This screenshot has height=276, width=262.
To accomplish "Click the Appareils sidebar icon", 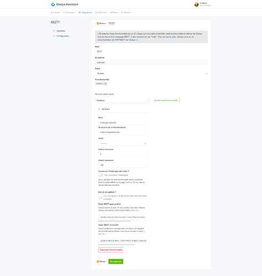I will 54,31.
